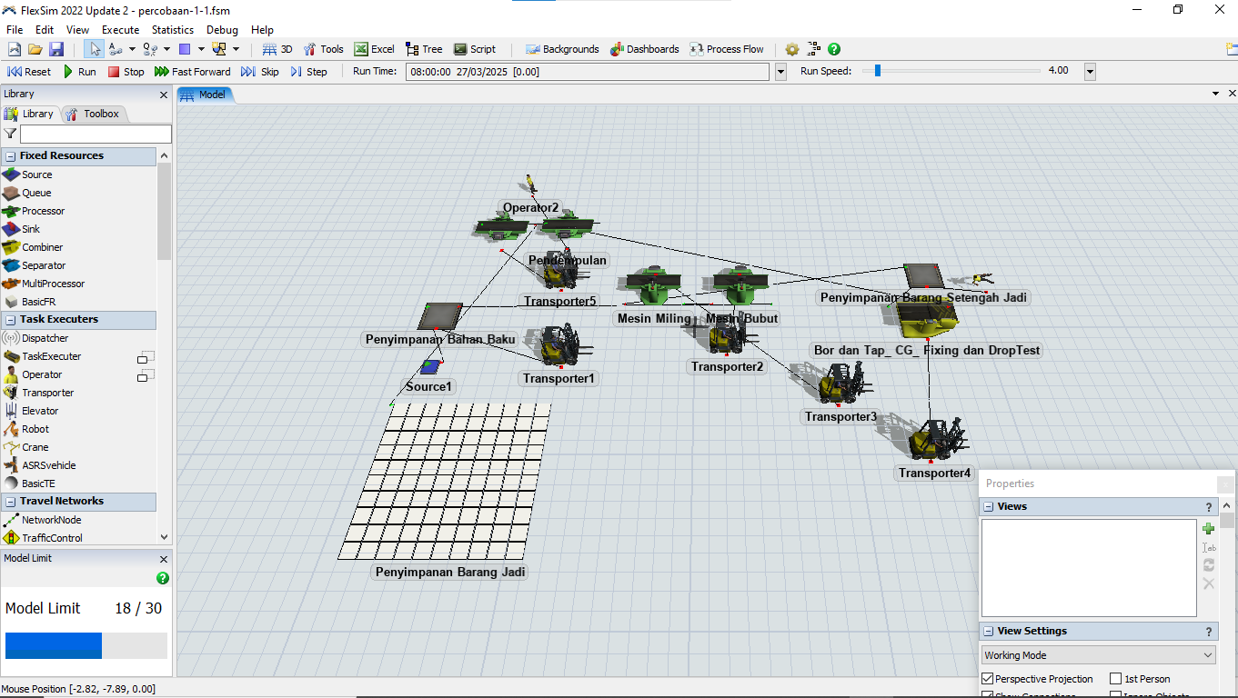The height and width of the screenshot is (698, 1238).
Task: Enable the 1st Person checkbox
Action: coord(1116,679)
